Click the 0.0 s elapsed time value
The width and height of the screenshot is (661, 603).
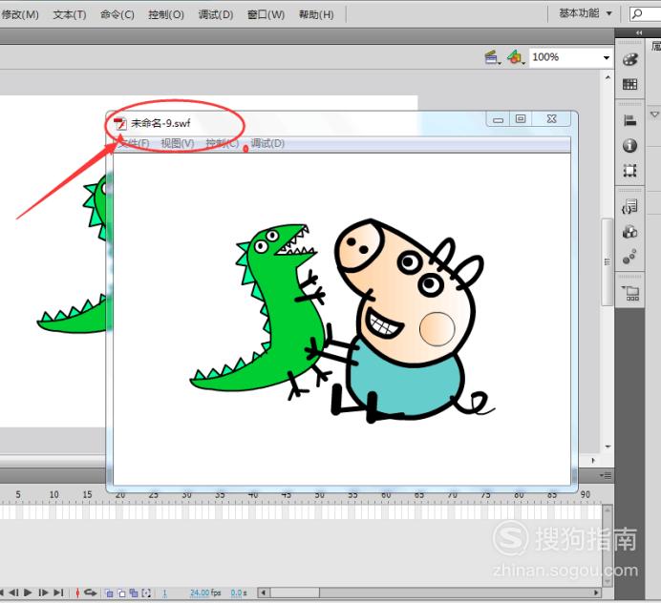coord(239,593)
